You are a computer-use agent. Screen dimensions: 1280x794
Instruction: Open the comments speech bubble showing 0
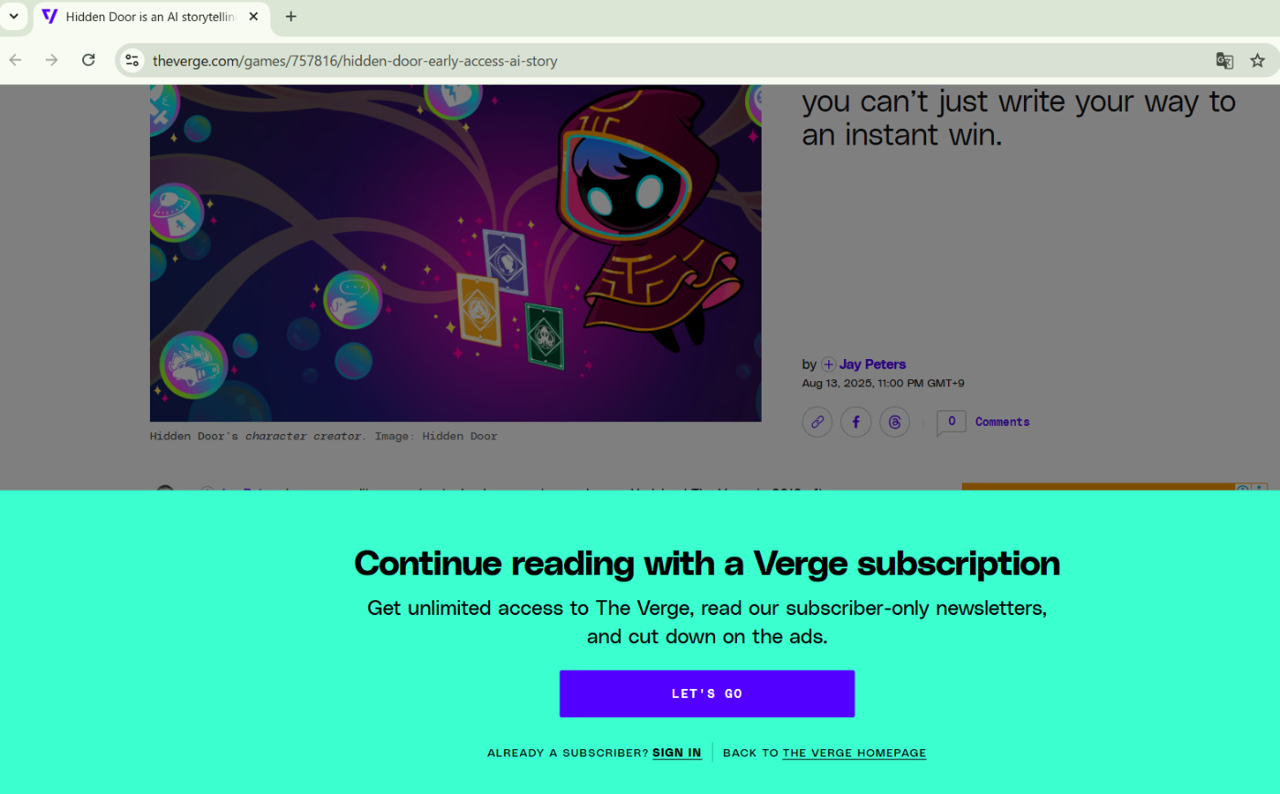(951, 422)
